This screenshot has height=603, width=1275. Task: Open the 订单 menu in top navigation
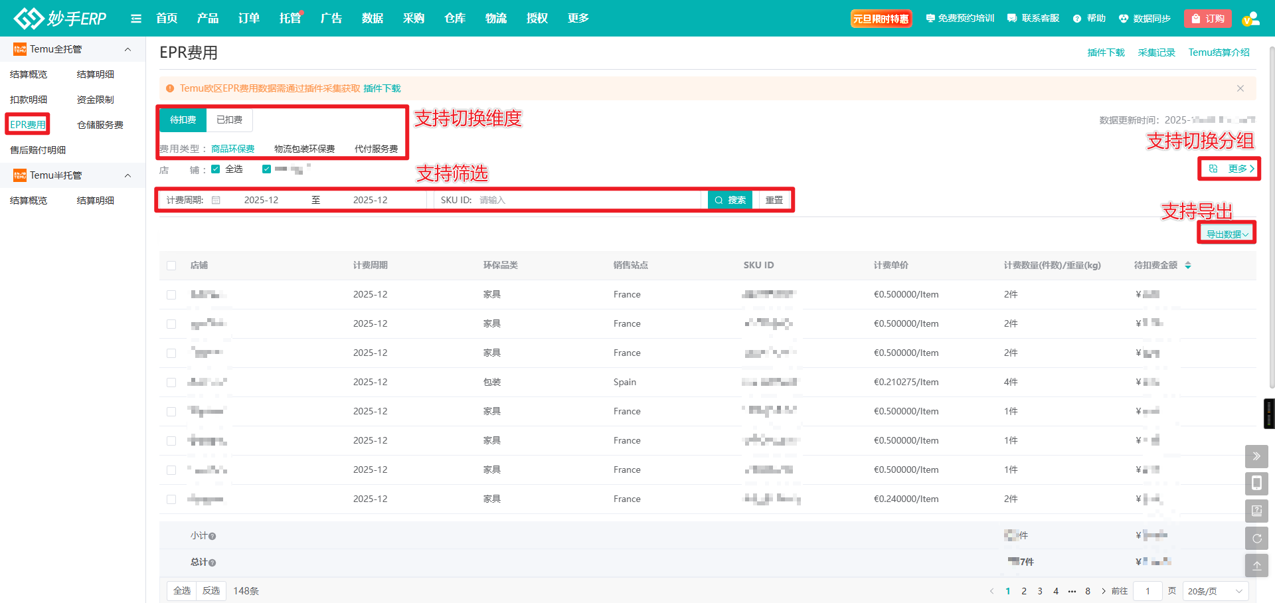(248, 19)
